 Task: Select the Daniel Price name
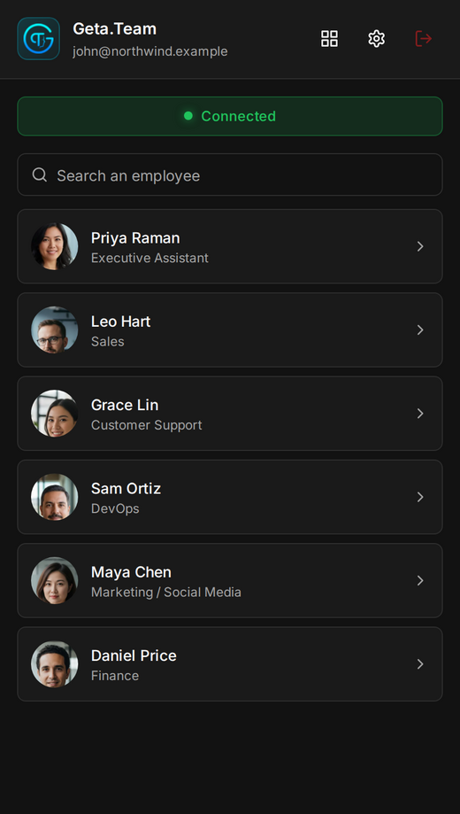pyautogui.click(x=134, y=656)
